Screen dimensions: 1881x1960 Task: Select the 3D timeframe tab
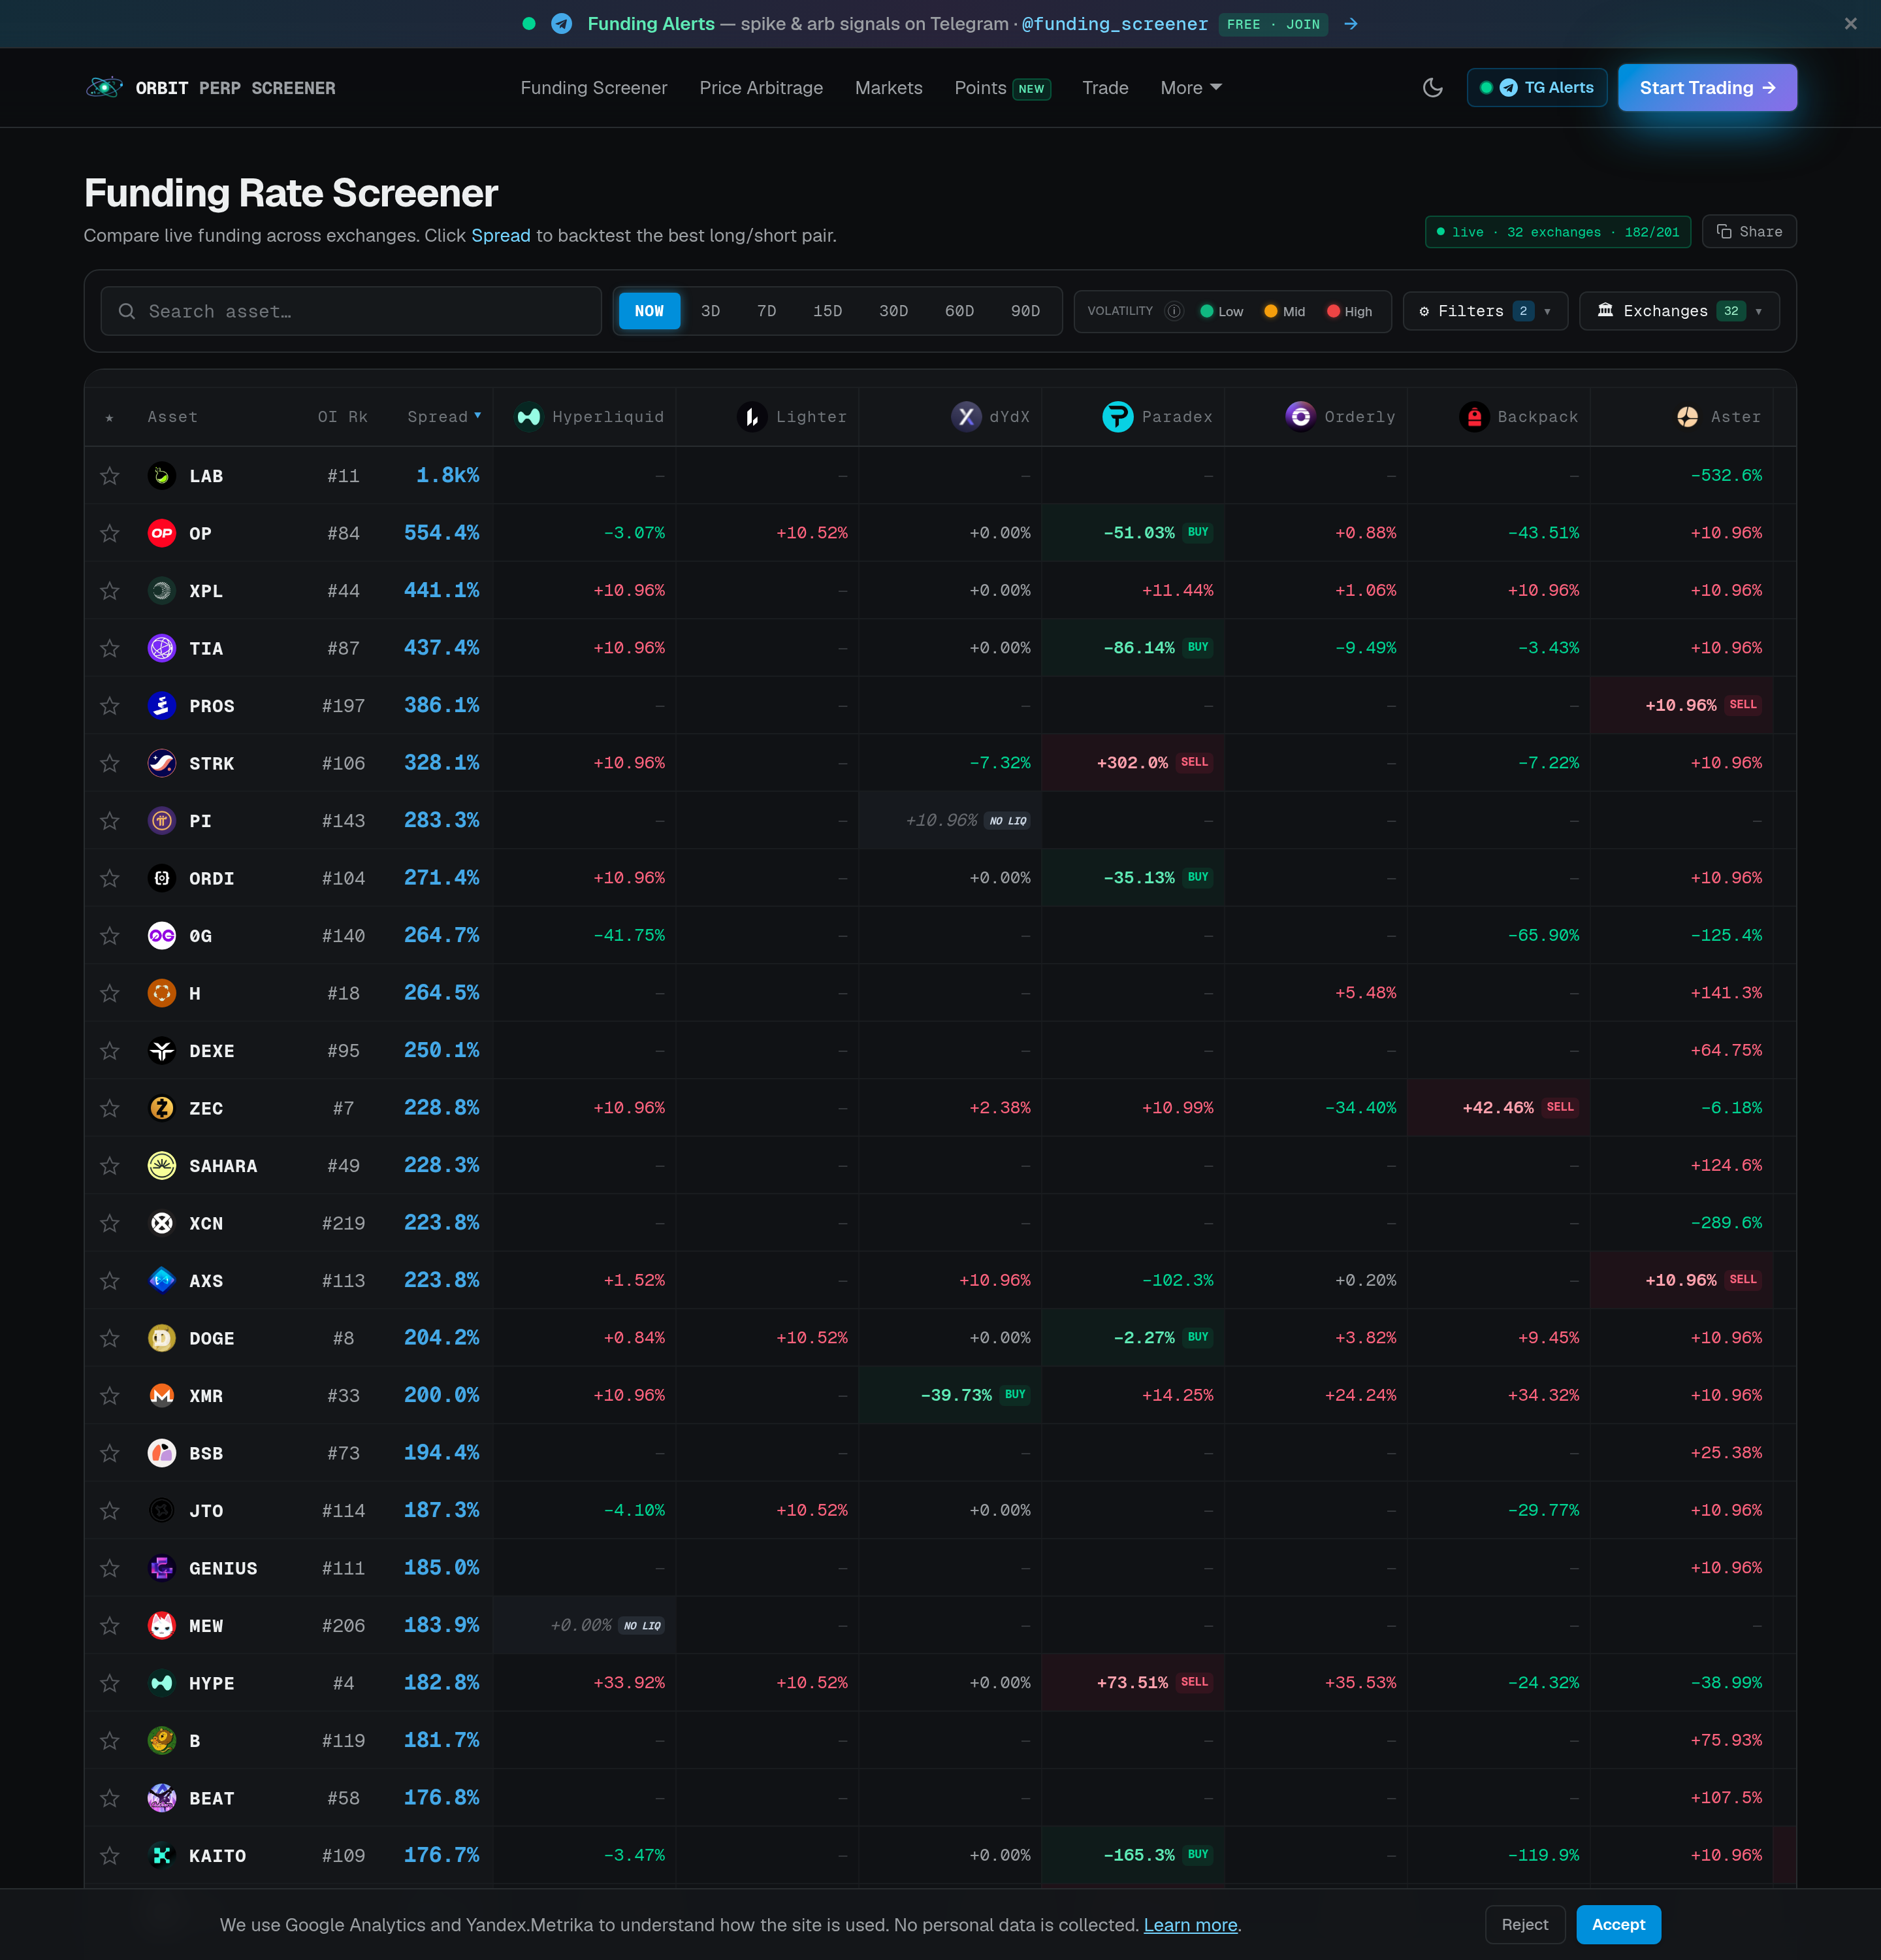click(x=711, y=311)
